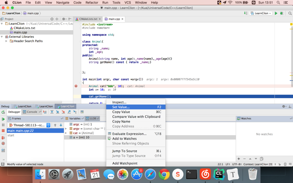Open Search Everywhere via the magnifier icon

click(x=290, y=13)
